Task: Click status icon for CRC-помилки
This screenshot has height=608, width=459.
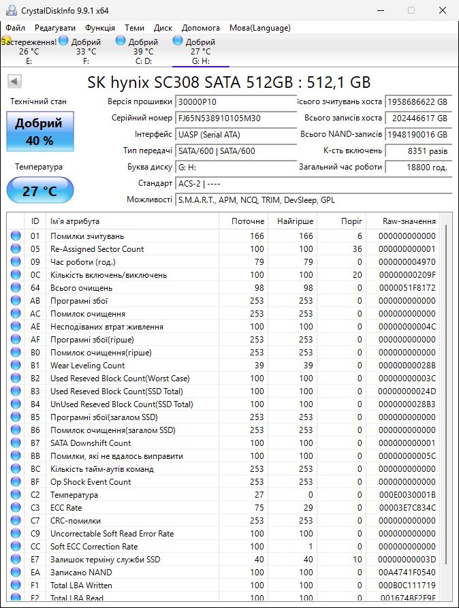Action: 16,520
